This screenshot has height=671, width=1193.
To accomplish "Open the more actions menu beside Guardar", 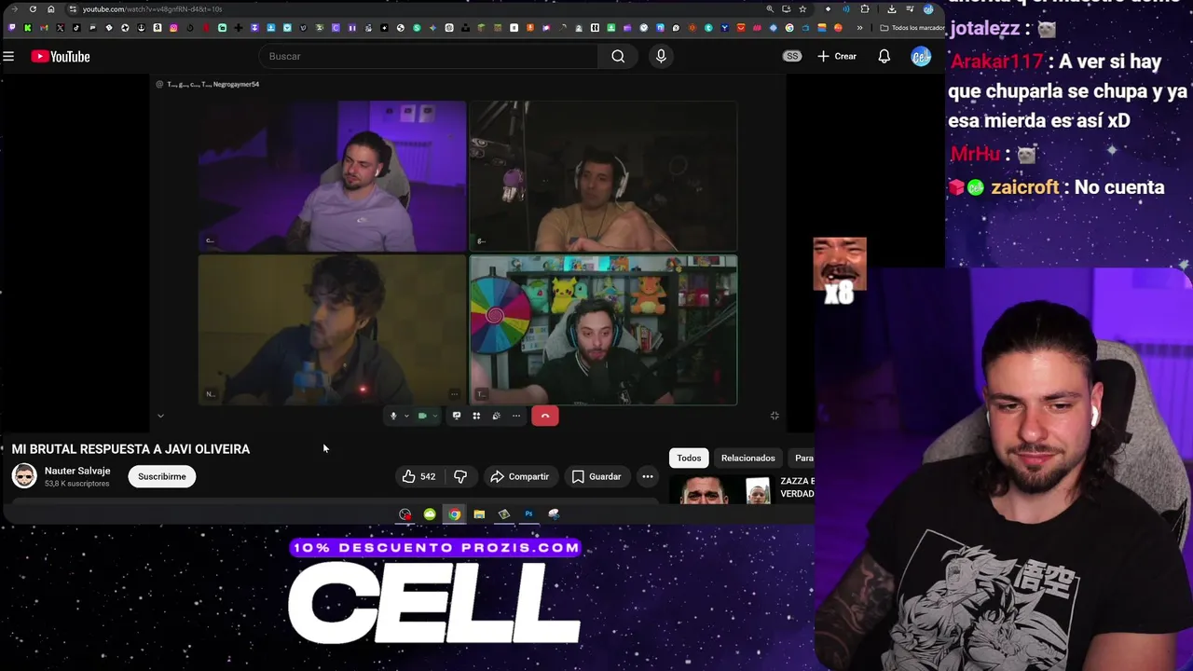I will tap(648, 476).
